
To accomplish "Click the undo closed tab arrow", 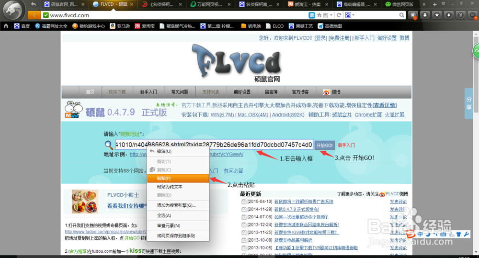I will tap(34, 4).
